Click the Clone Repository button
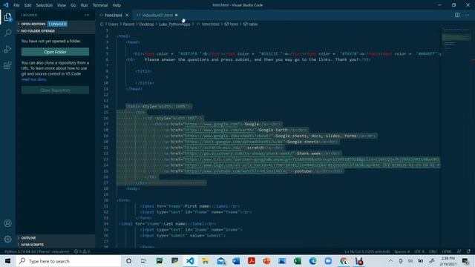The image size is (475, 267). coord(55,90)
